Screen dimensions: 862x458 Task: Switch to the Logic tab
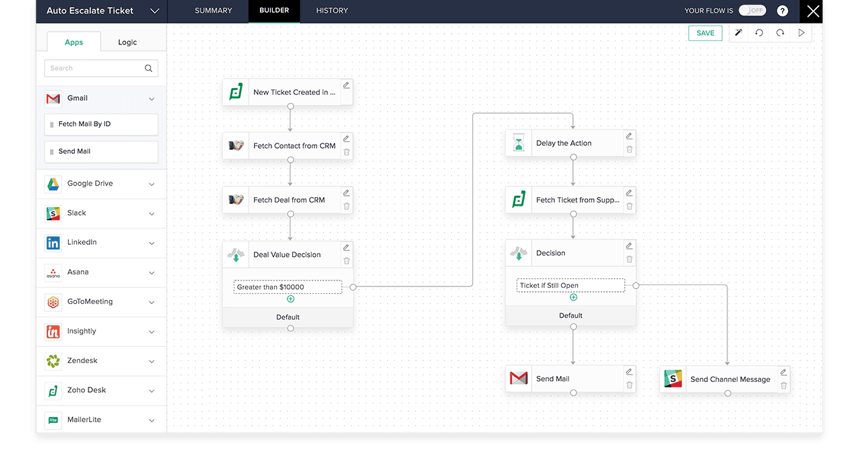pyautogui.click(x=127, y=42)
